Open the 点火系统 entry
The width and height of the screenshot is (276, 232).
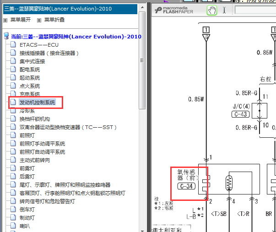(x=30, y=86)
